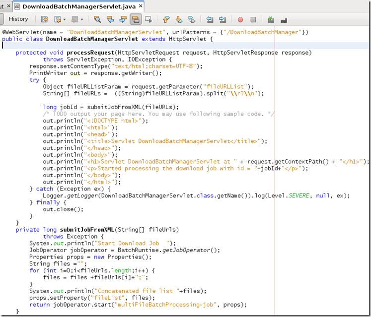371x317 pixels.
Task: Toggle rectangular selection mode
Action: pos(148,19)
